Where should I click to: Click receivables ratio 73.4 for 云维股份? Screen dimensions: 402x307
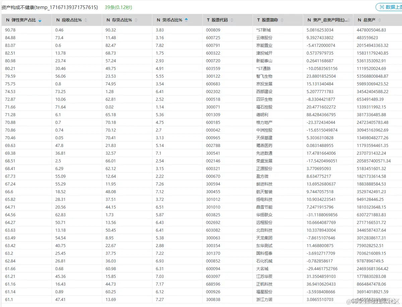coord(59,38)
